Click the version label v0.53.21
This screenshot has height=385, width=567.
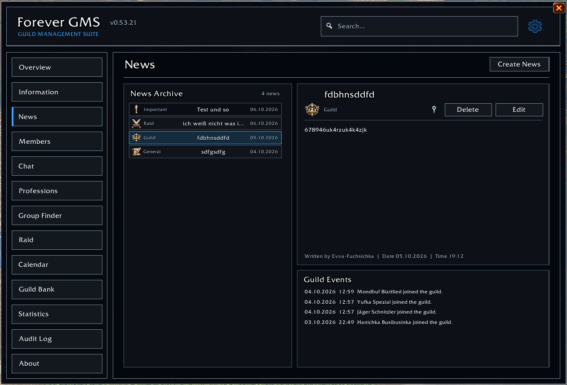(123, 22)
